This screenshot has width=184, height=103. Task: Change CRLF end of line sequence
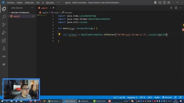149,97
